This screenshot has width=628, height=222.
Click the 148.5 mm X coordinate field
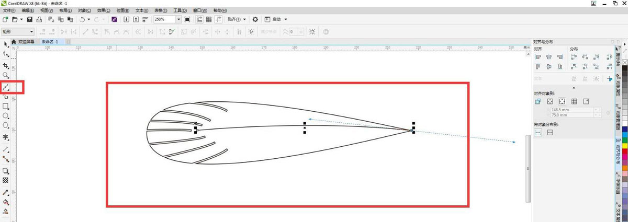pos(570,110)
